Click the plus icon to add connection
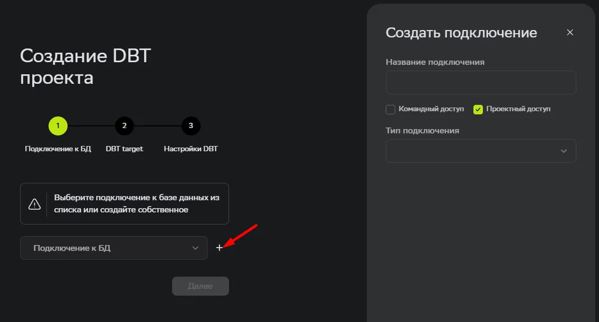This screenshot has width=599, height=322. point(219,248)
